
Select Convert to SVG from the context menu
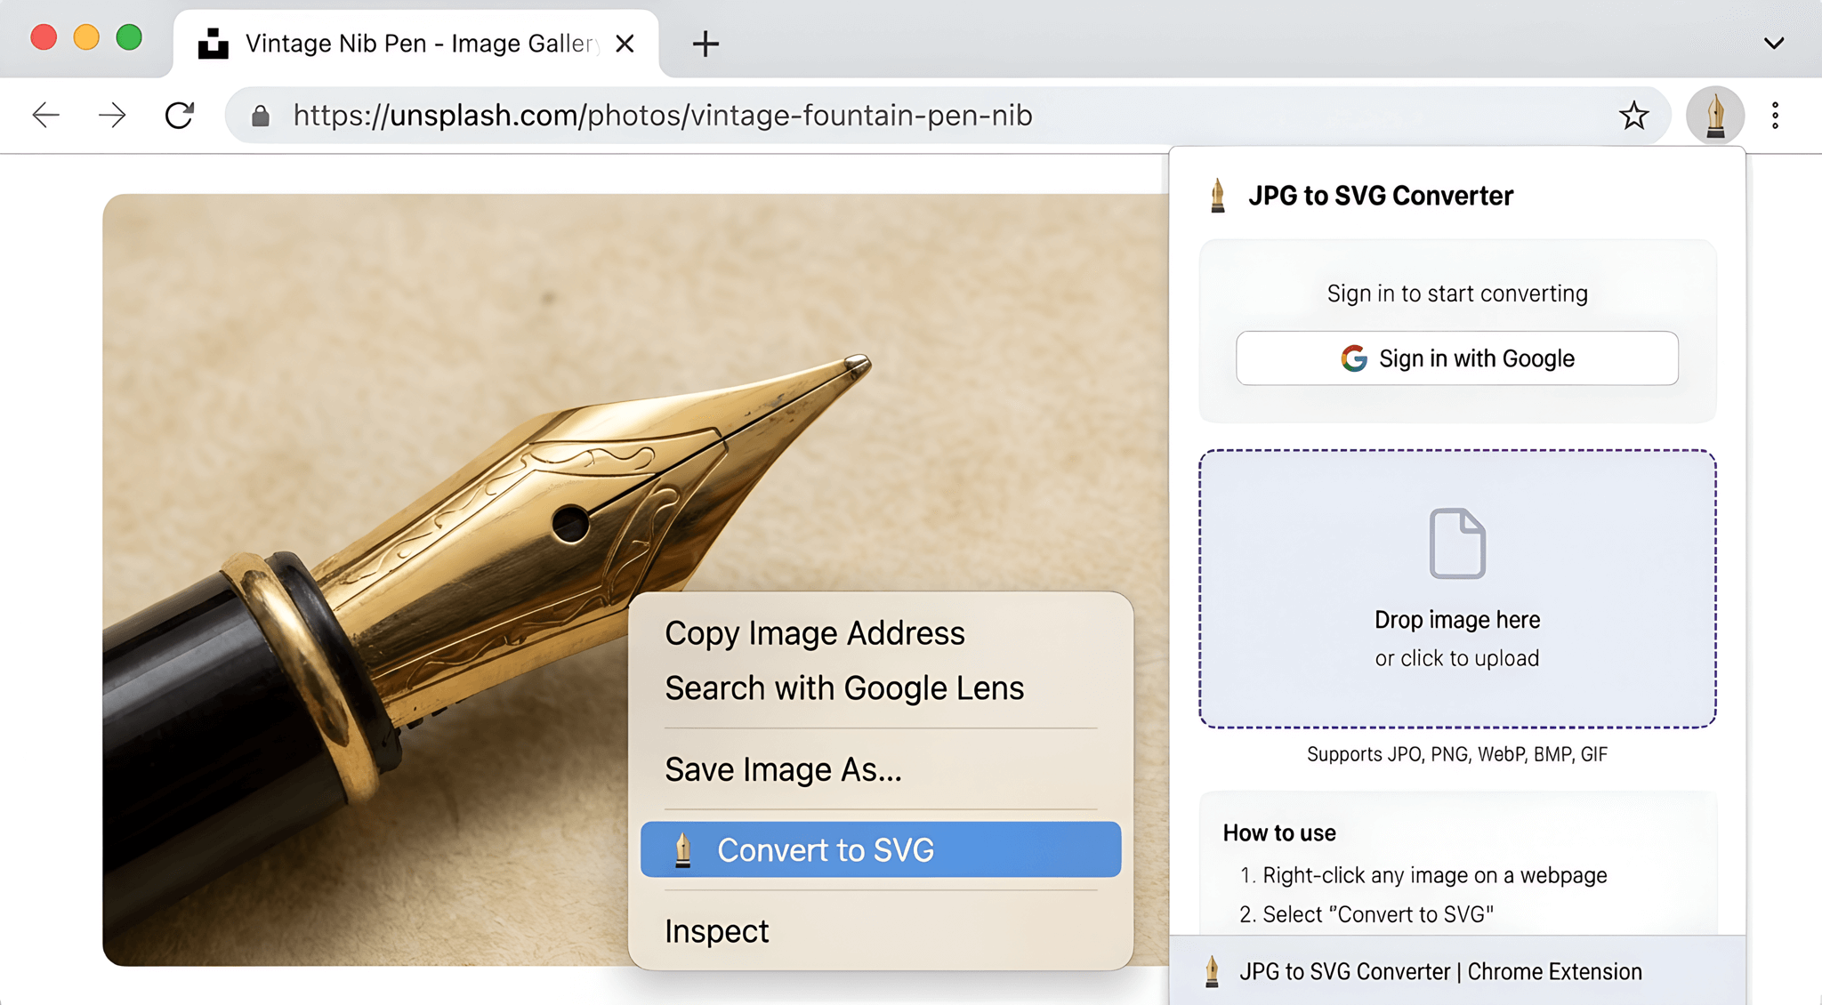pos(879,849)
